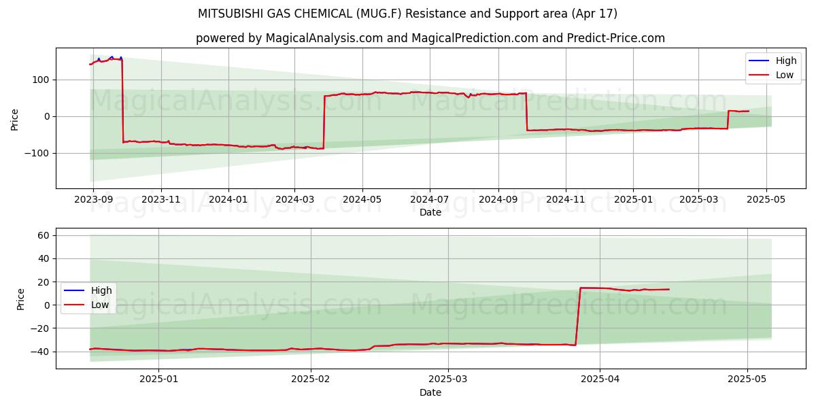This screenshot has width=816, height=408.
Task: Click bottom chart date tick '2025-02'
Action: point(311,381)
